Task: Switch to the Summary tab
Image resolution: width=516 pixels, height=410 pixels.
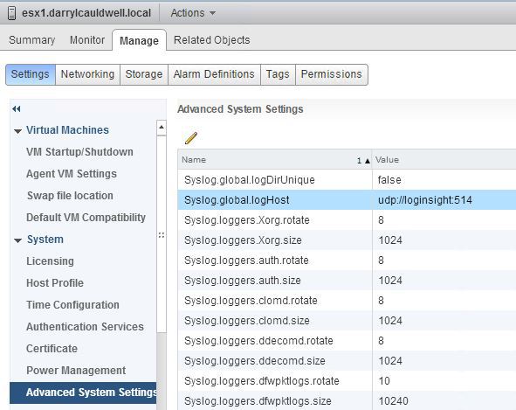Action: click(x=32, y=40)
